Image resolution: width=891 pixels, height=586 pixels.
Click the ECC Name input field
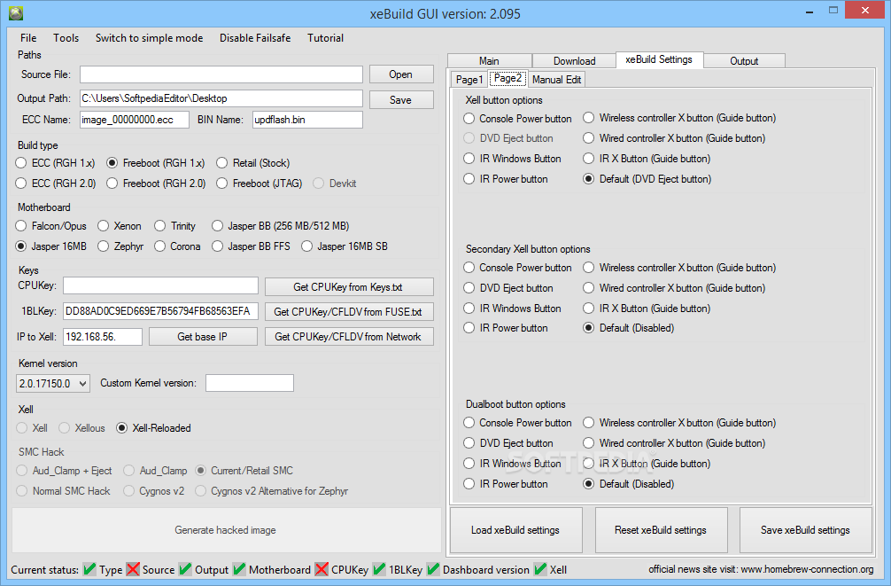(x=134, y=120)
